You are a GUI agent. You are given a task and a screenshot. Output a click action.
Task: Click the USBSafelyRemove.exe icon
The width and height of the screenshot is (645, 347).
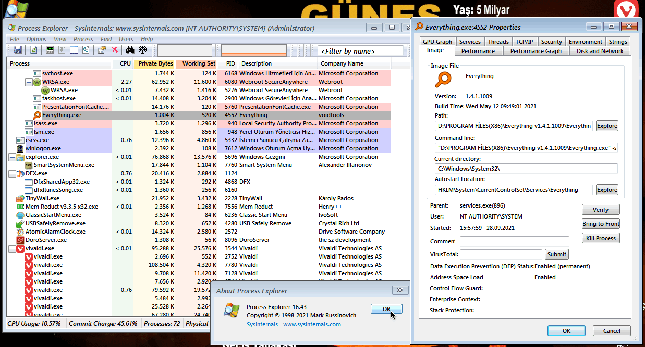coord(20,223)
